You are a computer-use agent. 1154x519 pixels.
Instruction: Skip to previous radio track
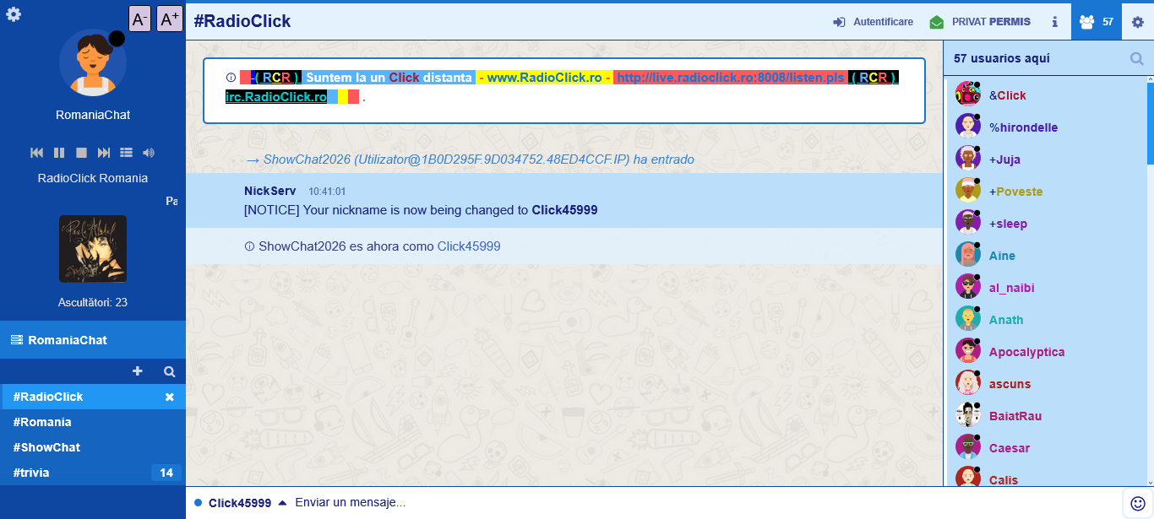click(37, 153)
